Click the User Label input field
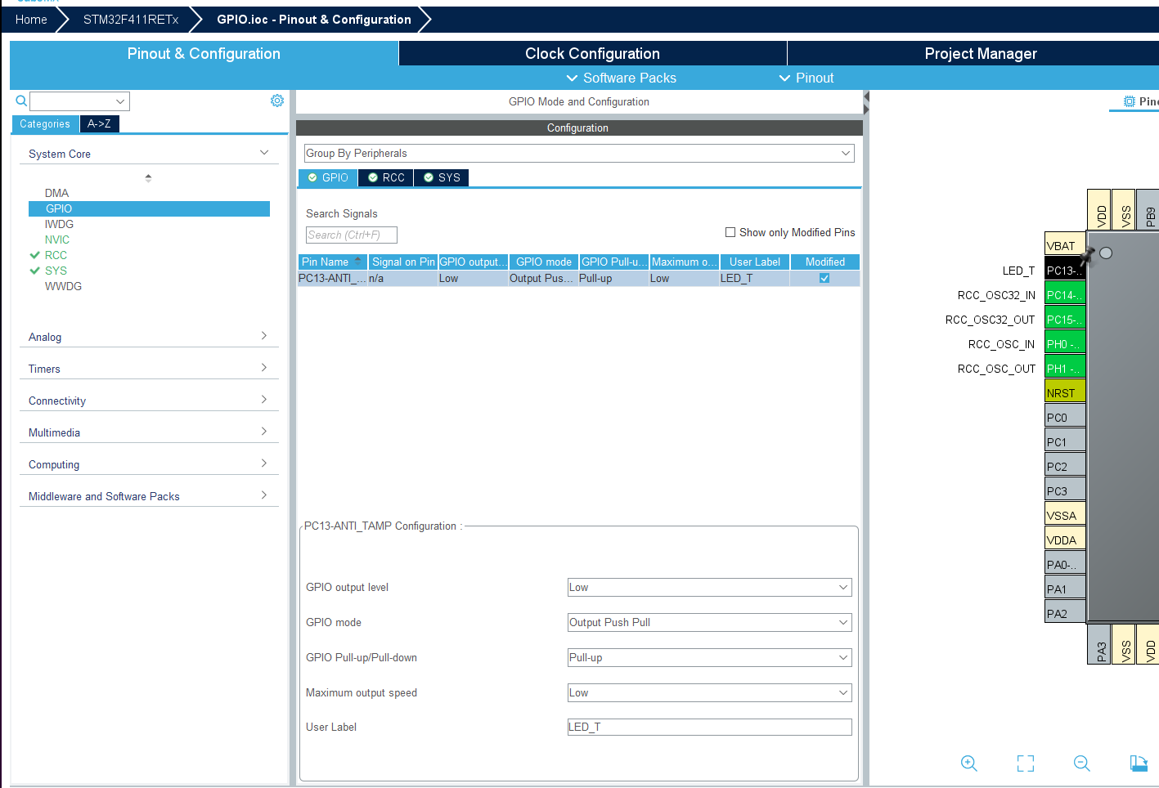 coord(709,727)
